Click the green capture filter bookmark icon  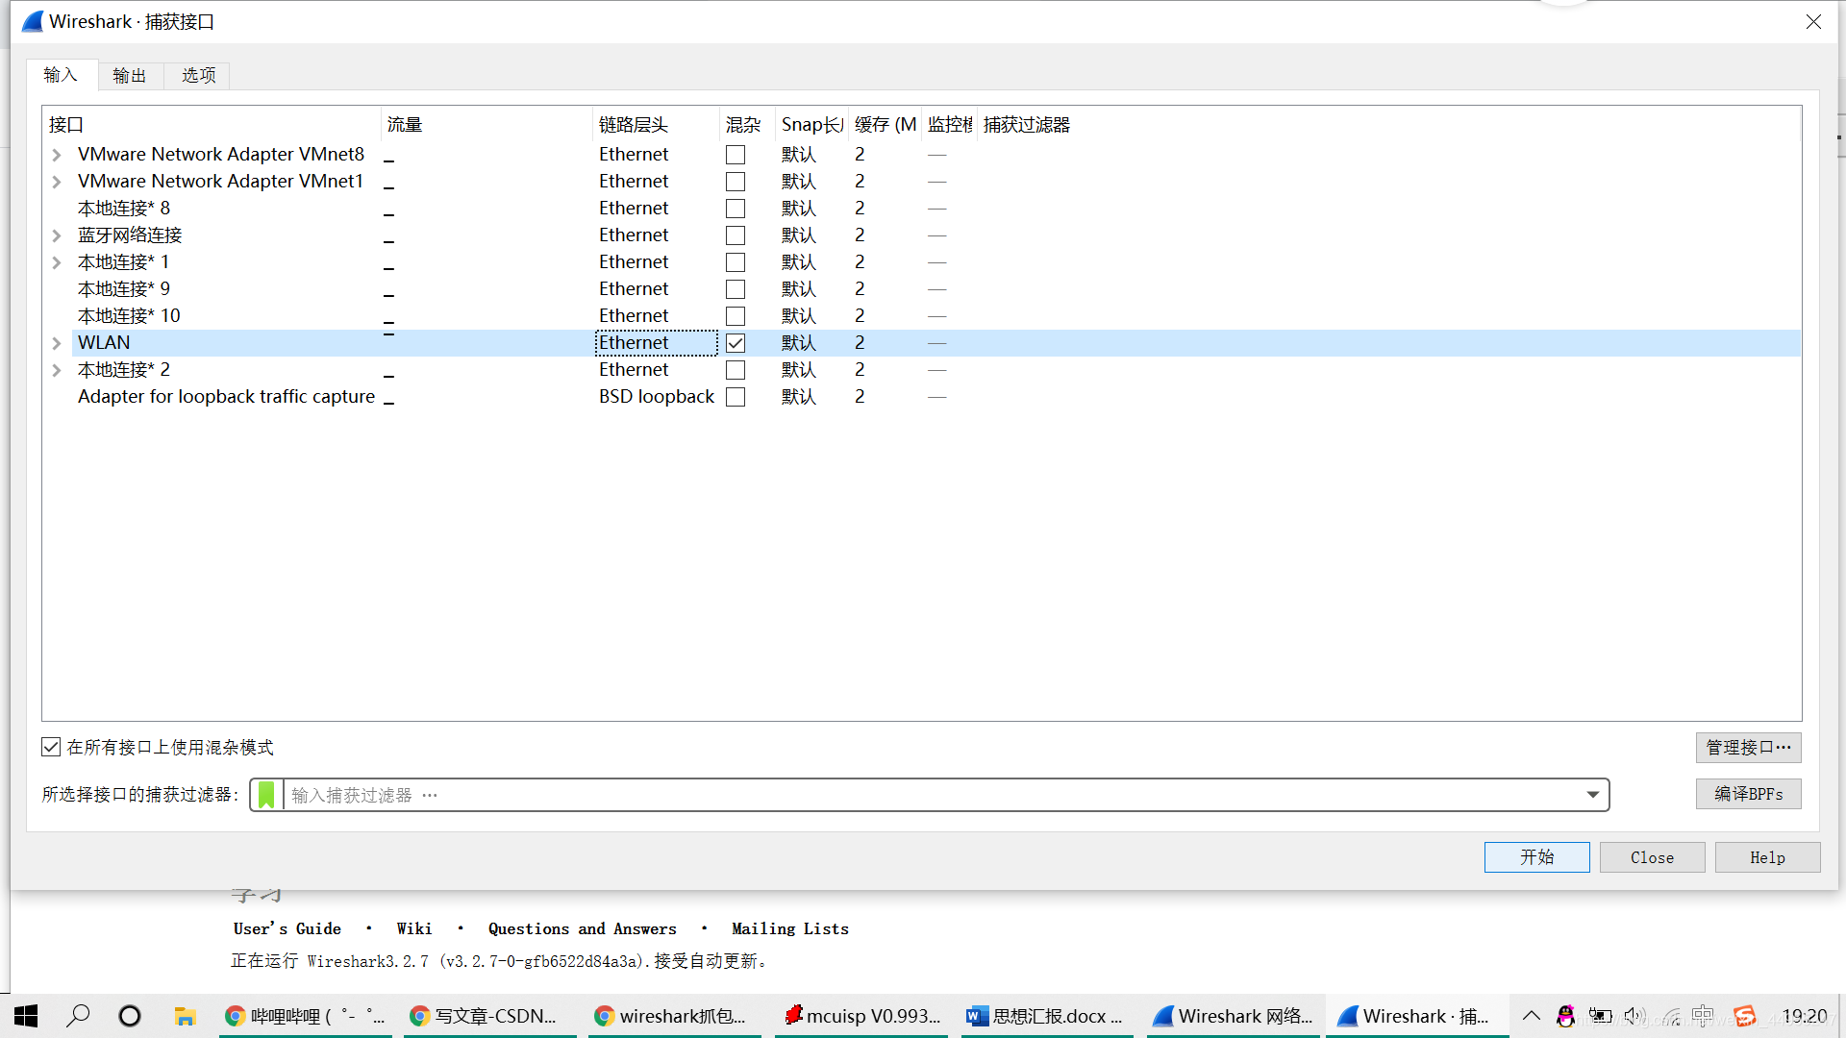266,795
